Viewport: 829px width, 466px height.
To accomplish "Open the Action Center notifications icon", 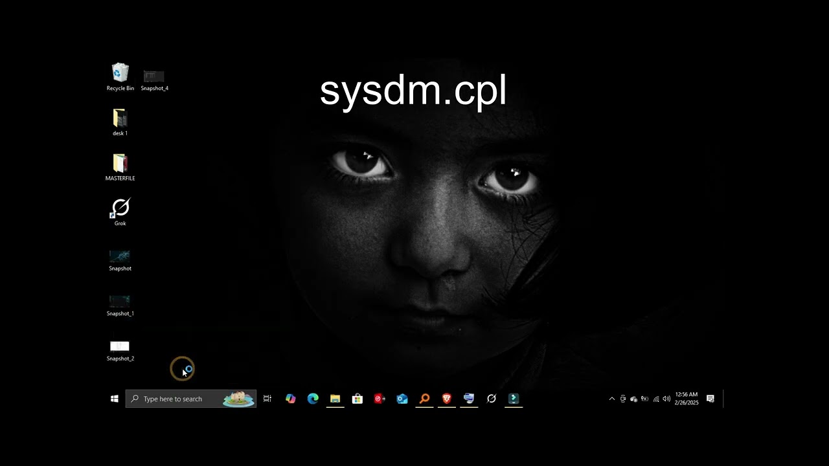I will pyautogui.click(x=710, y=399).
